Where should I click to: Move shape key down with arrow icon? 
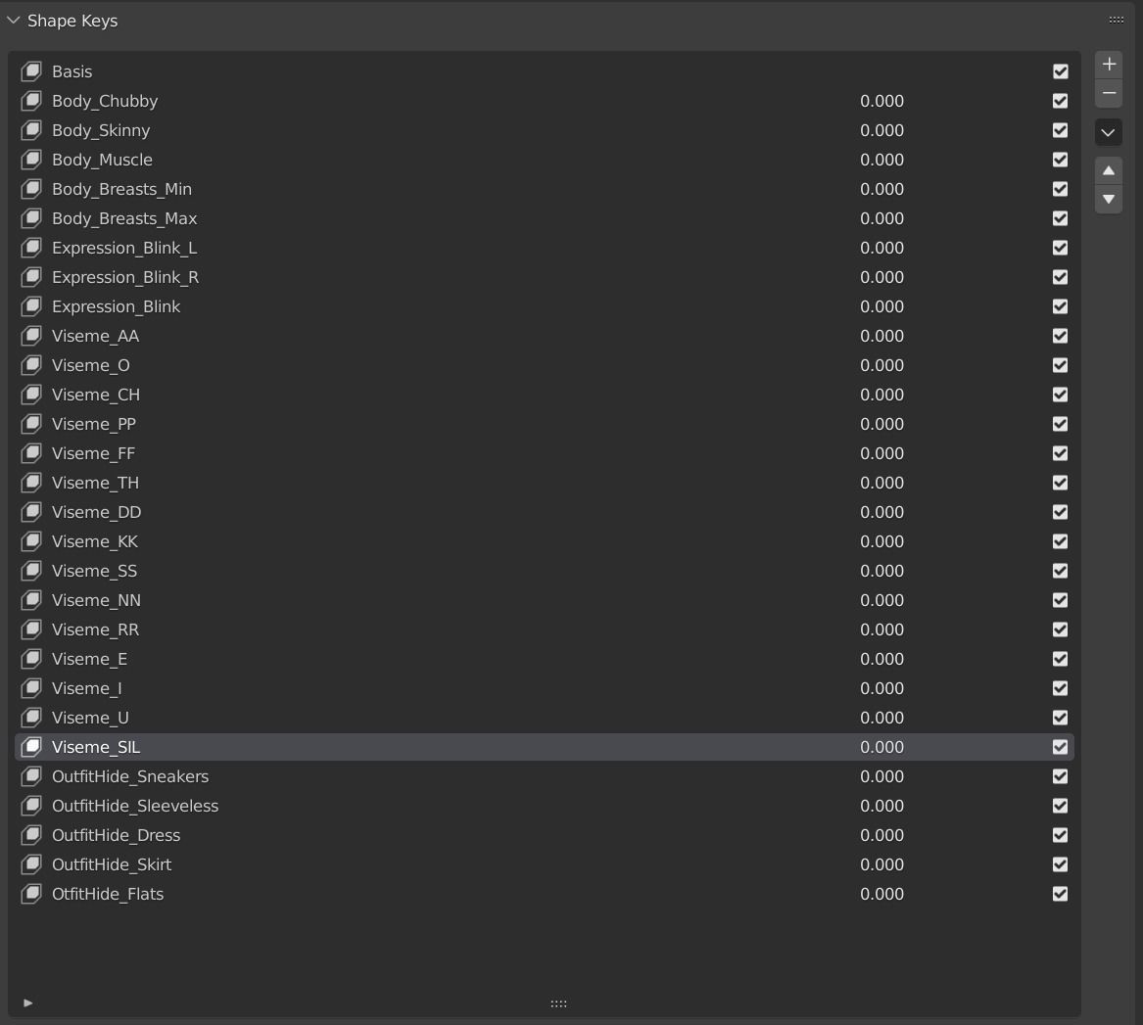[x=1109, y=200]
